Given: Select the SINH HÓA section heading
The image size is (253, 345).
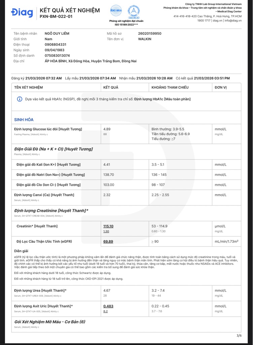Looking at the screenshot, I should tap(24, 120).
